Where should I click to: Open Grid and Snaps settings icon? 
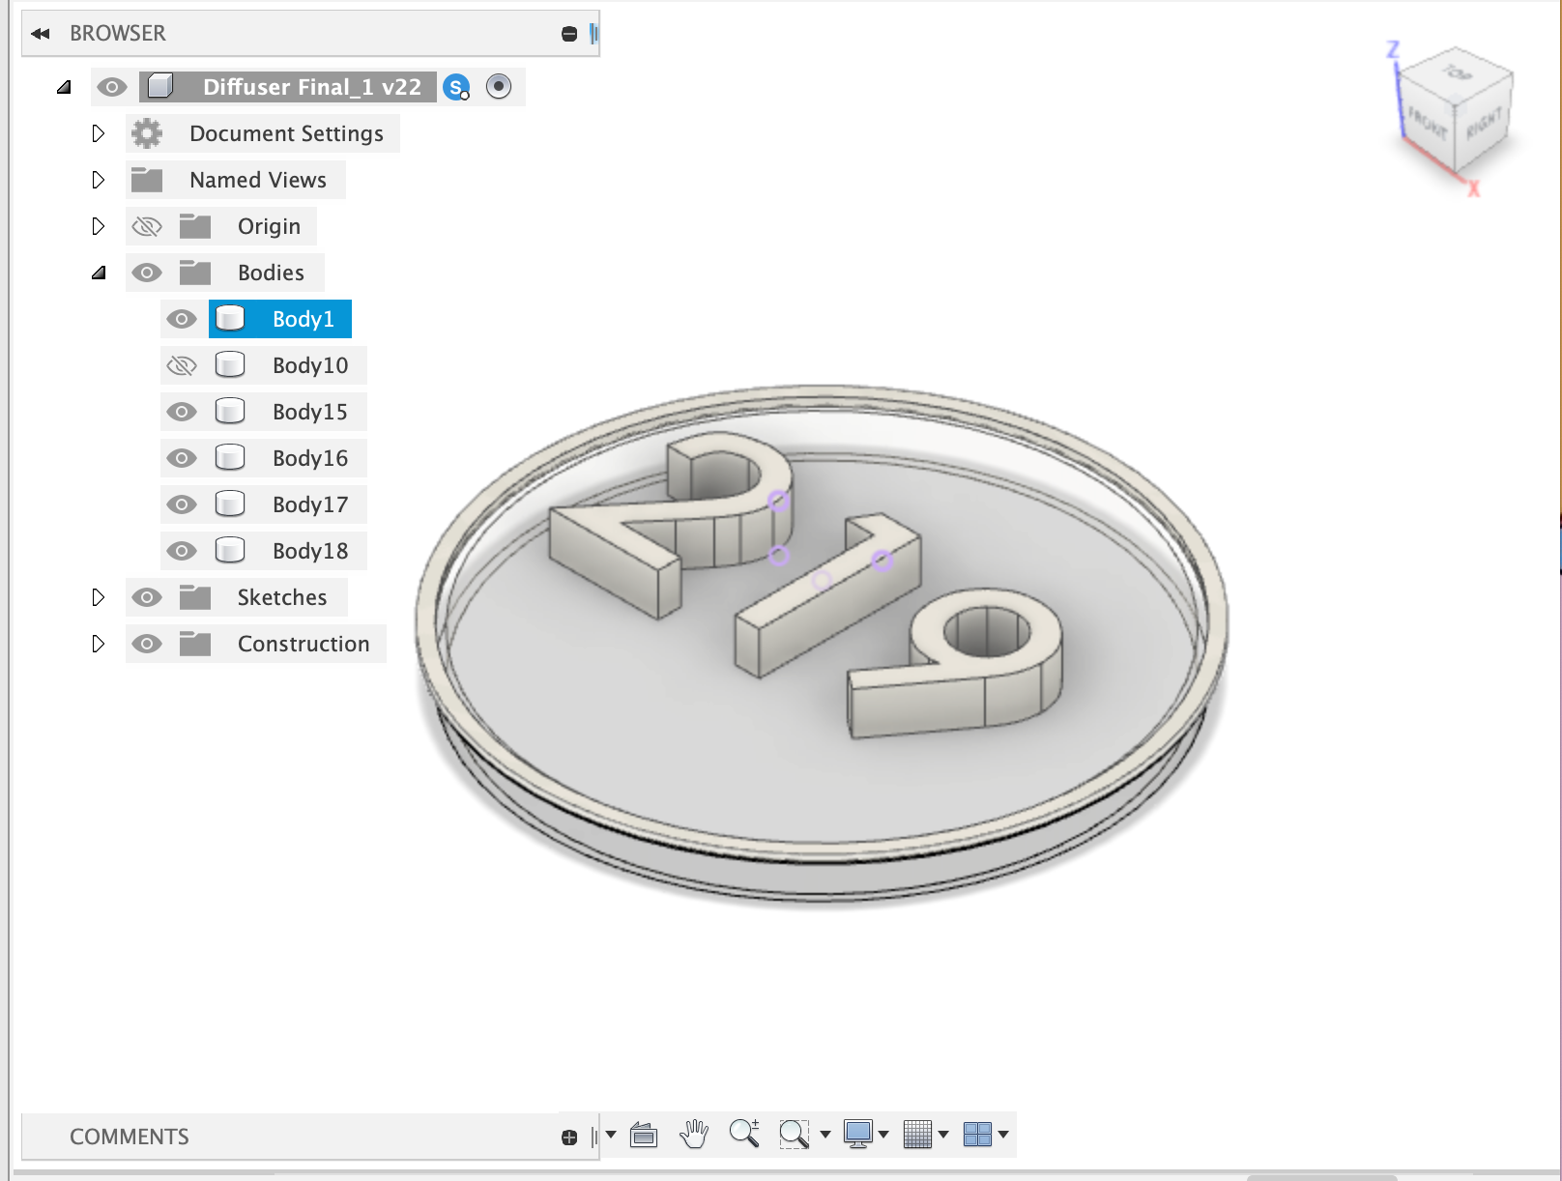[917, 1135]
